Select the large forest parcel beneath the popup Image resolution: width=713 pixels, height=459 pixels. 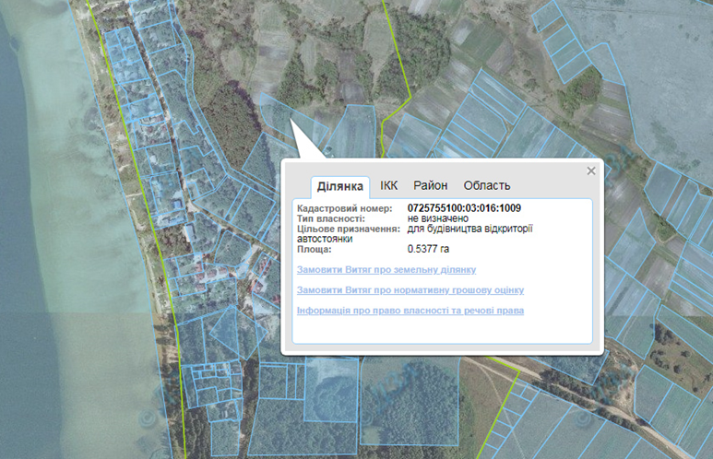coord(410,401)
